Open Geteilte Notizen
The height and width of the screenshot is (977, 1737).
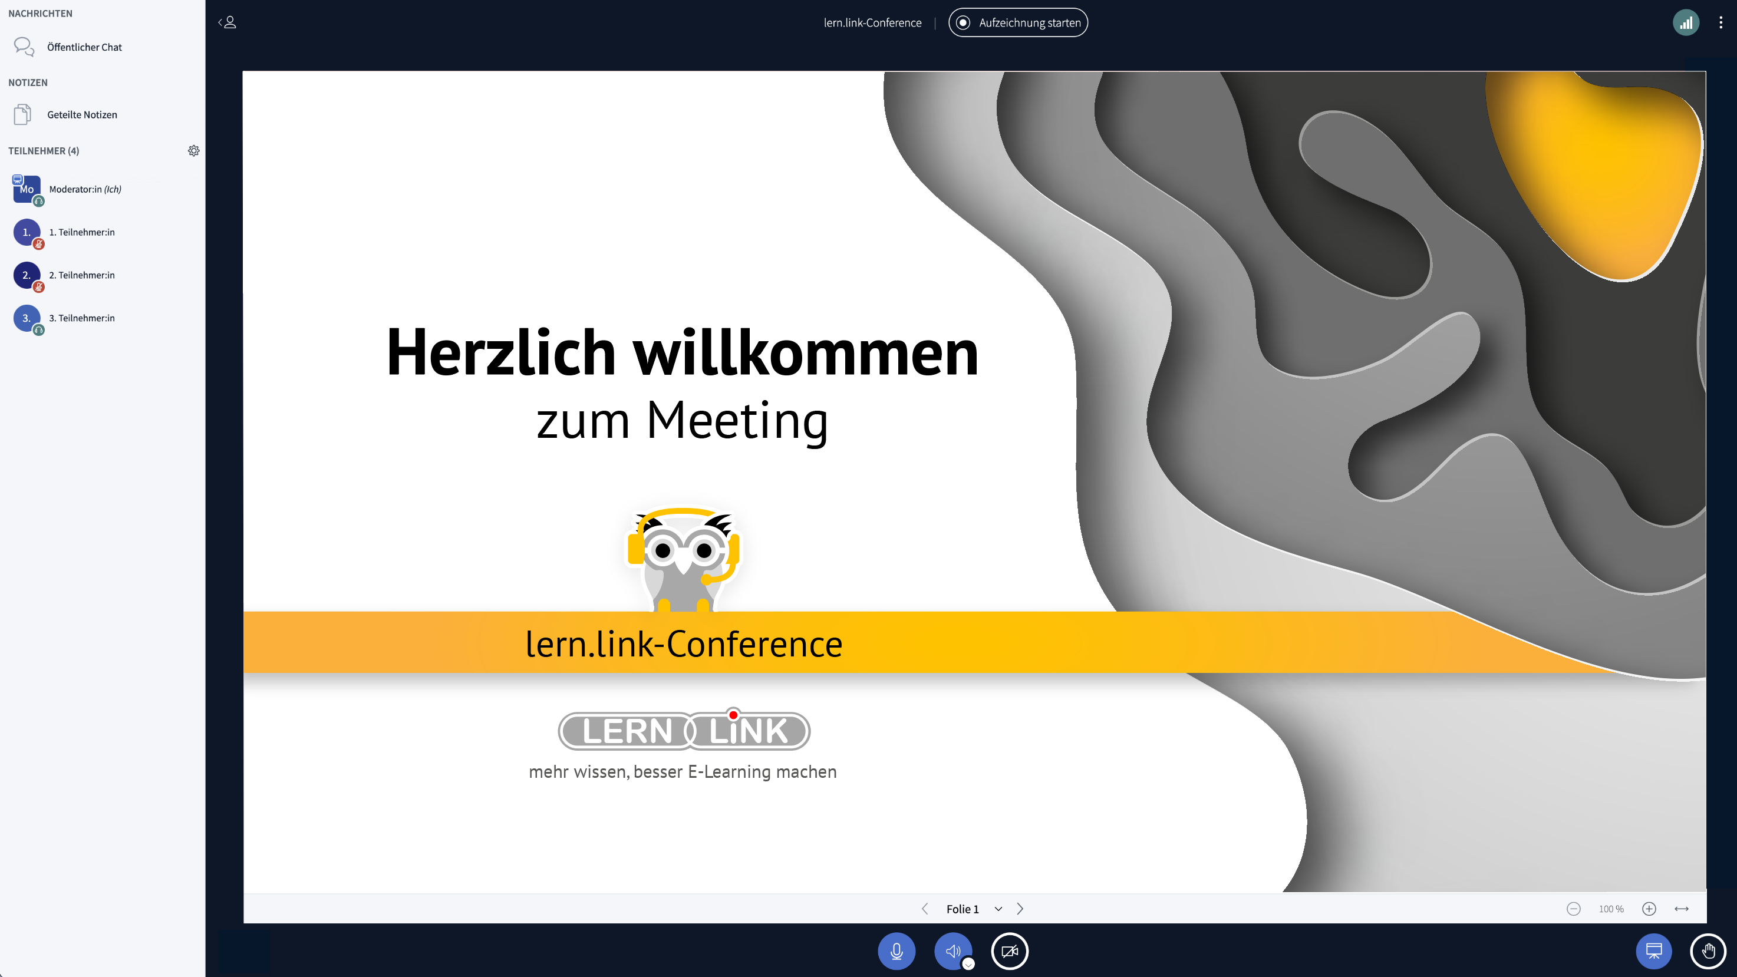click(x=81, y=115)
